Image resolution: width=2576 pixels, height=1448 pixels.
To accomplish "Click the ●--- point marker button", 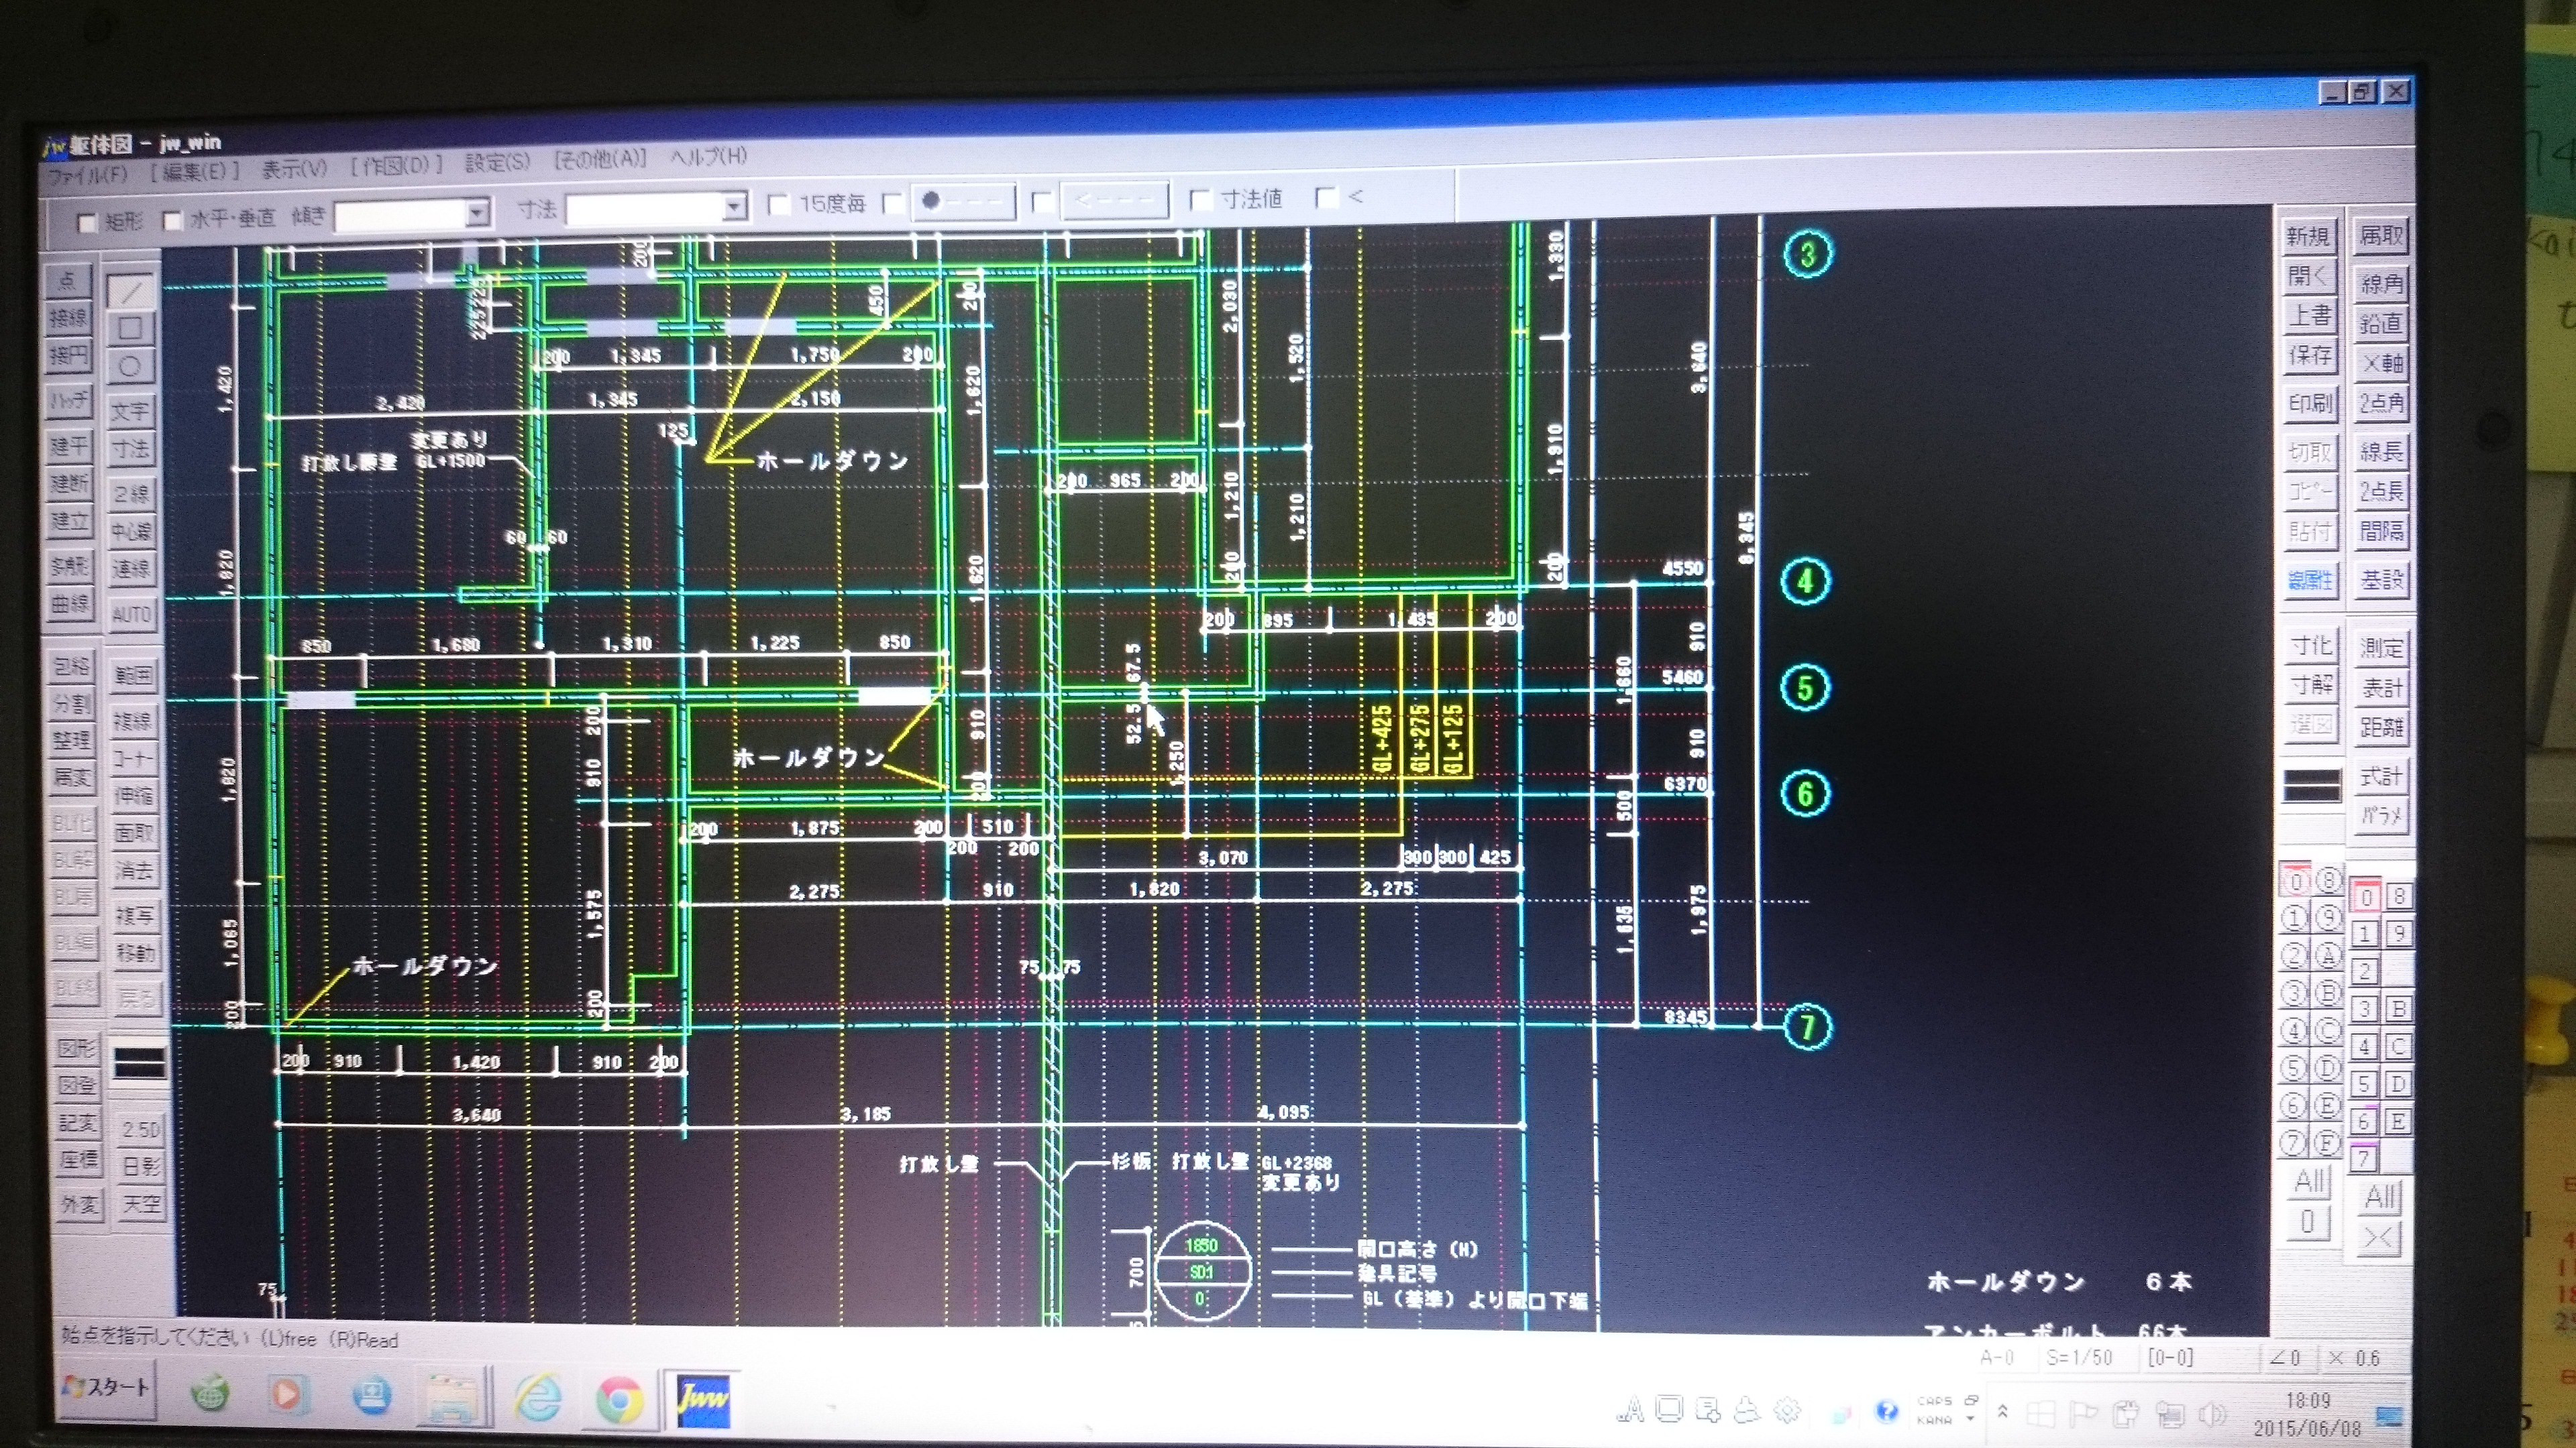I will (x=962, y=202).
